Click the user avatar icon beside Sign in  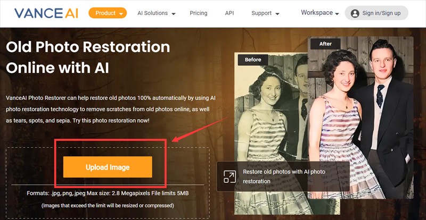click(355, 13)
